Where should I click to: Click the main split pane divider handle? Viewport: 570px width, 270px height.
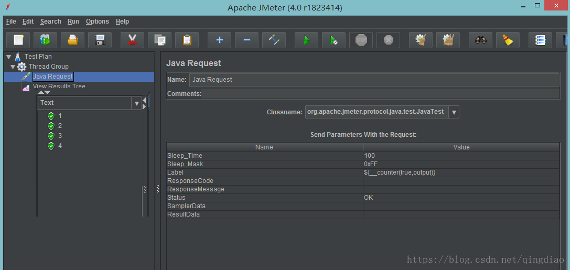[x=158, y=189]
